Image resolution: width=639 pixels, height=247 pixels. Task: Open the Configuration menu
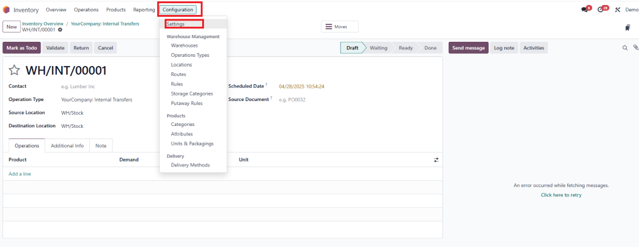(178, 9)
